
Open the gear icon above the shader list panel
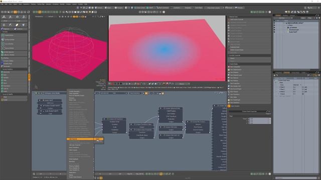click(x=270, y=12)
